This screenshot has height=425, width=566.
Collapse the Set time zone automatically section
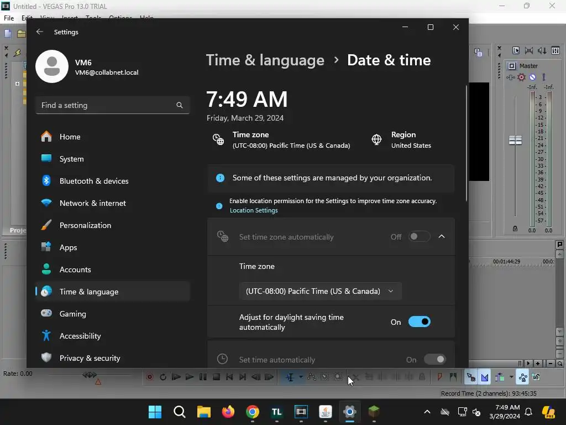(442, 236)
